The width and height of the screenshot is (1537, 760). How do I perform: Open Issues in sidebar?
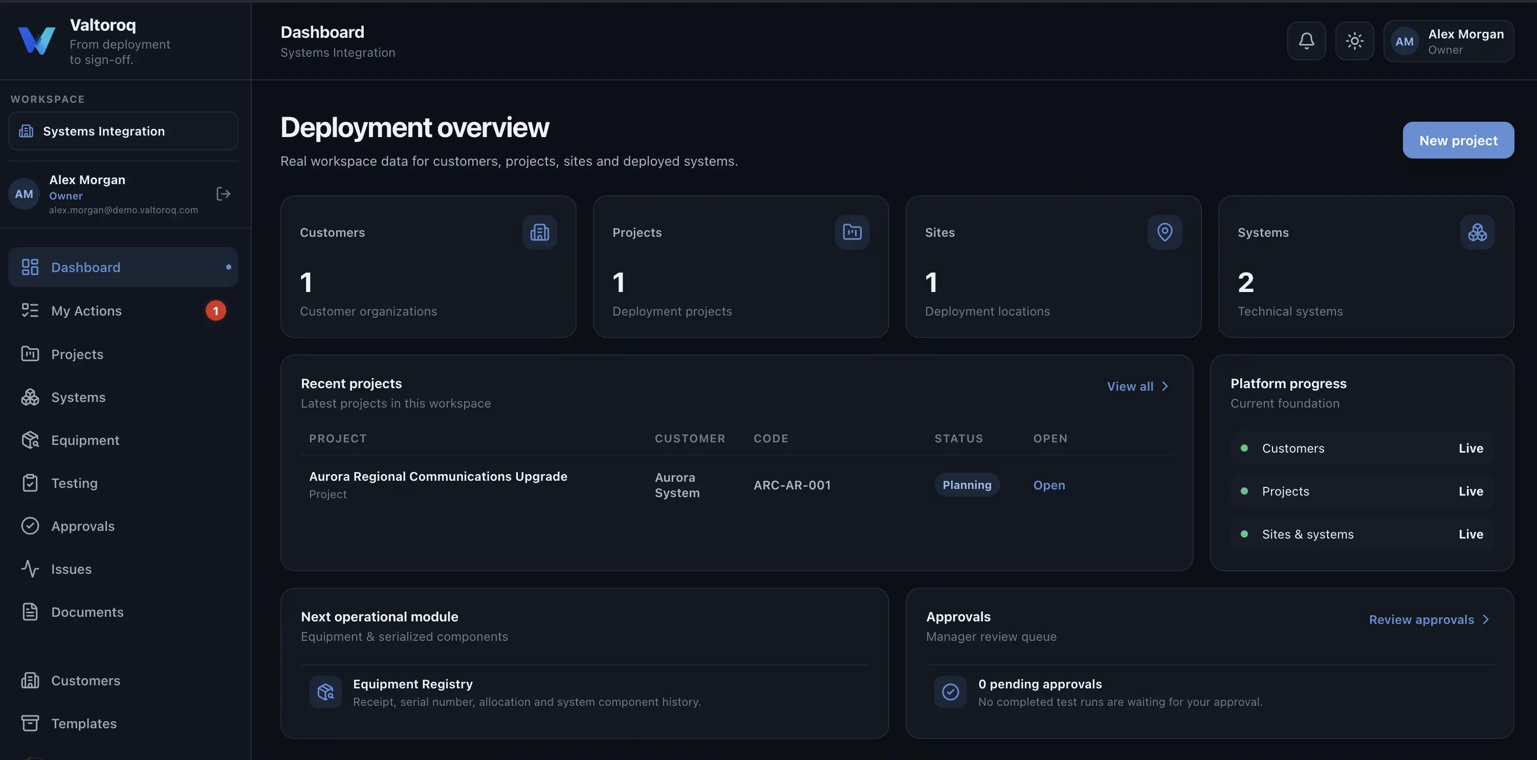click(123, 569)
